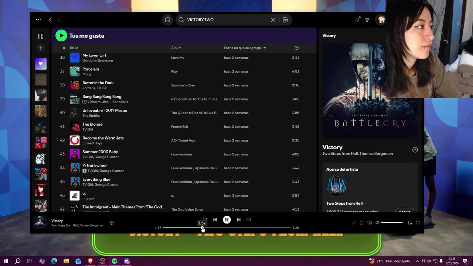473x266 pixels.
Task: Open notifications bell
Action: [x=357, y=20]
